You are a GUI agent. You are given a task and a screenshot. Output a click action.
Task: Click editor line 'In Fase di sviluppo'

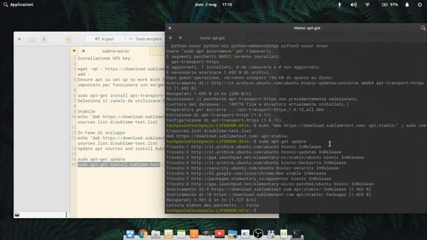coord(101,133)
